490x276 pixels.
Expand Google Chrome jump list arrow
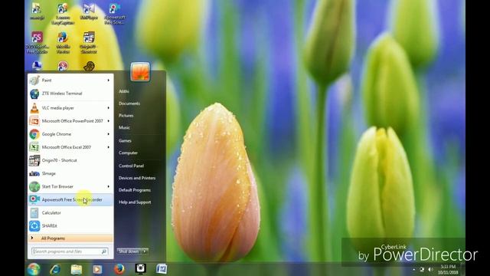click(109, 134)
